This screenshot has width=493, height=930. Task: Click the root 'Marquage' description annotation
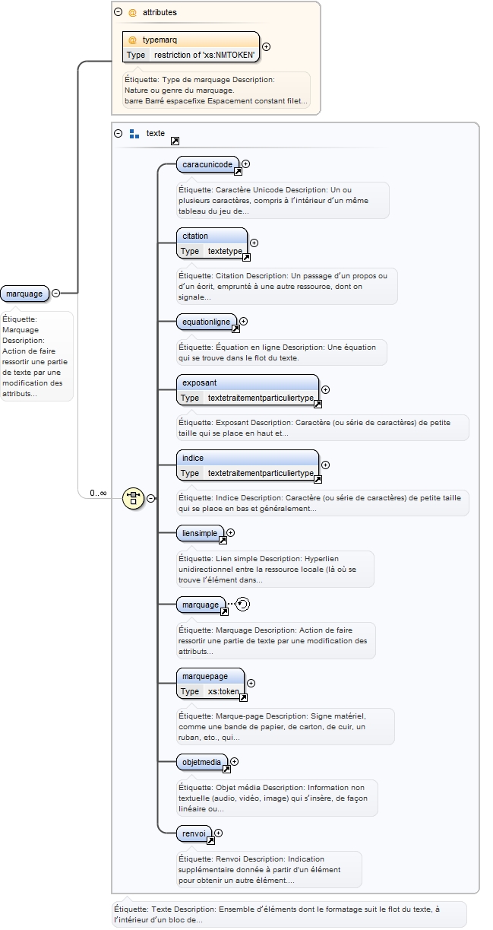coord(36,357)
